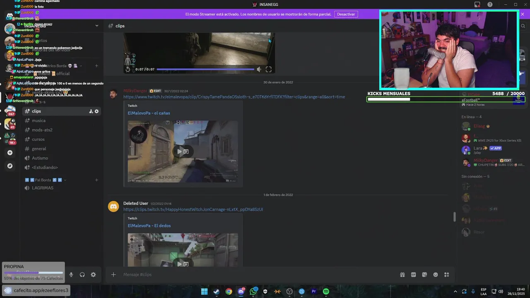
Task: Expand top video to fullscreen
Action: pyautogui.click(x=269, y=70)
